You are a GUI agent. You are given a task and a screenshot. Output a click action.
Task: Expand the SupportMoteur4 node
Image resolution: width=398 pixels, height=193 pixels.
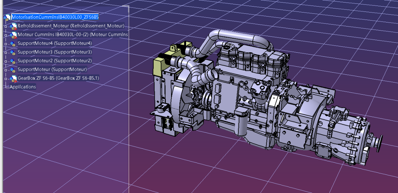(6, 44)
